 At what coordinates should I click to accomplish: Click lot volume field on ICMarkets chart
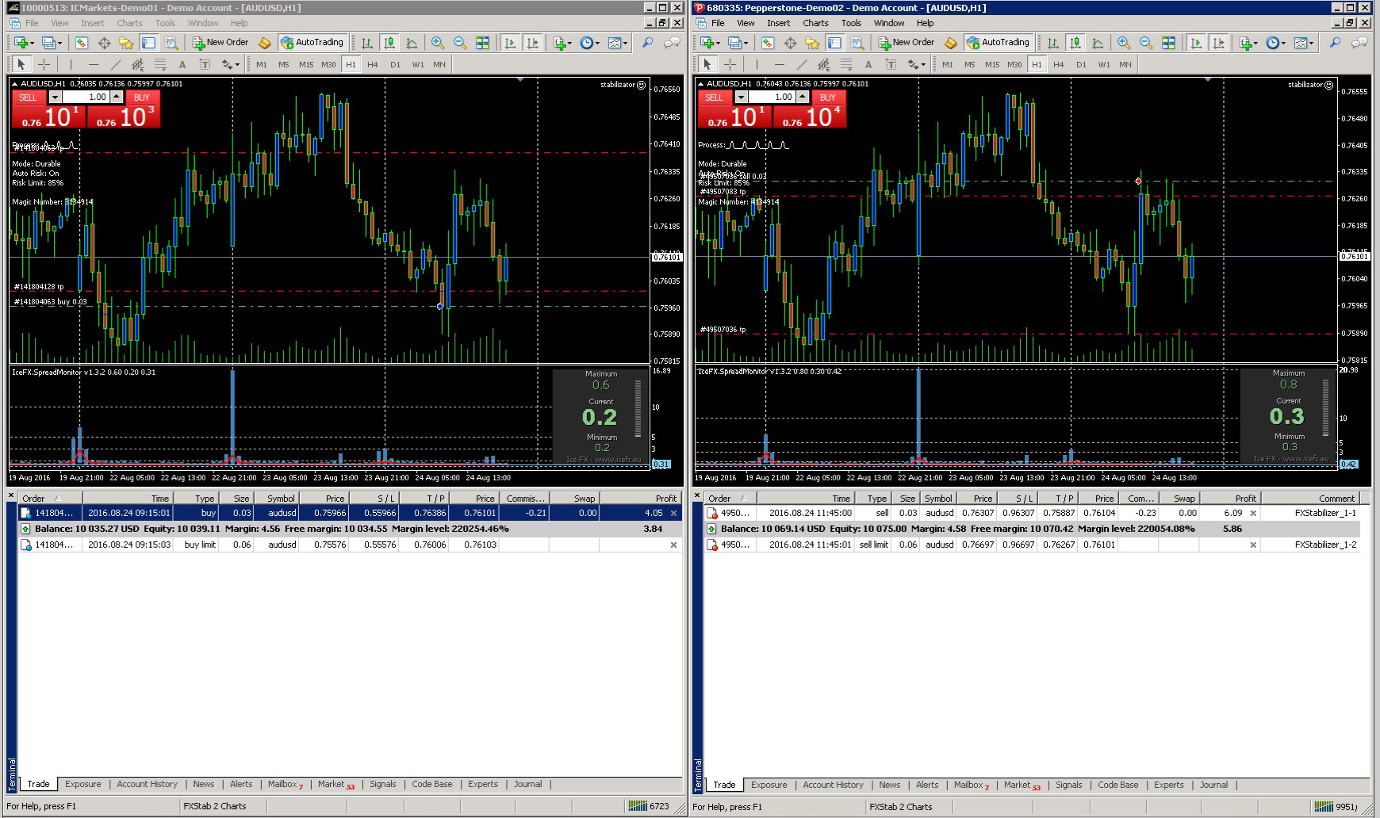86,97
